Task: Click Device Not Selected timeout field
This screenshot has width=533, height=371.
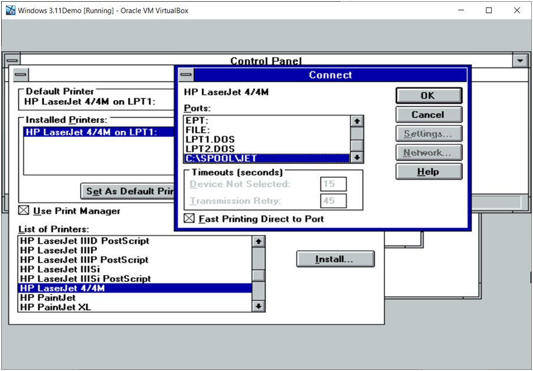Action: 333,184
